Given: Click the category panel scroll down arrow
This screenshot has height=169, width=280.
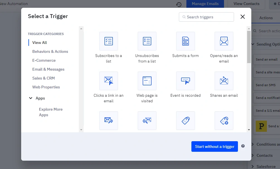Looking at the screenshot, I should pos(81,130).
